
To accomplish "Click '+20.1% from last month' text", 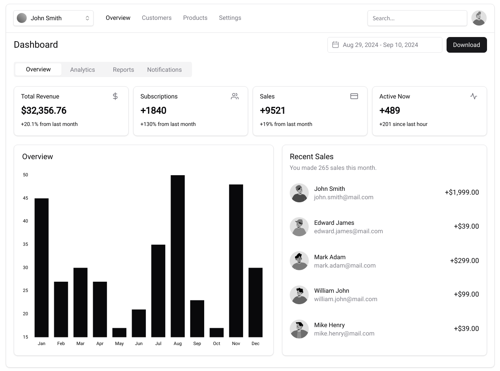I will (49, 124).
